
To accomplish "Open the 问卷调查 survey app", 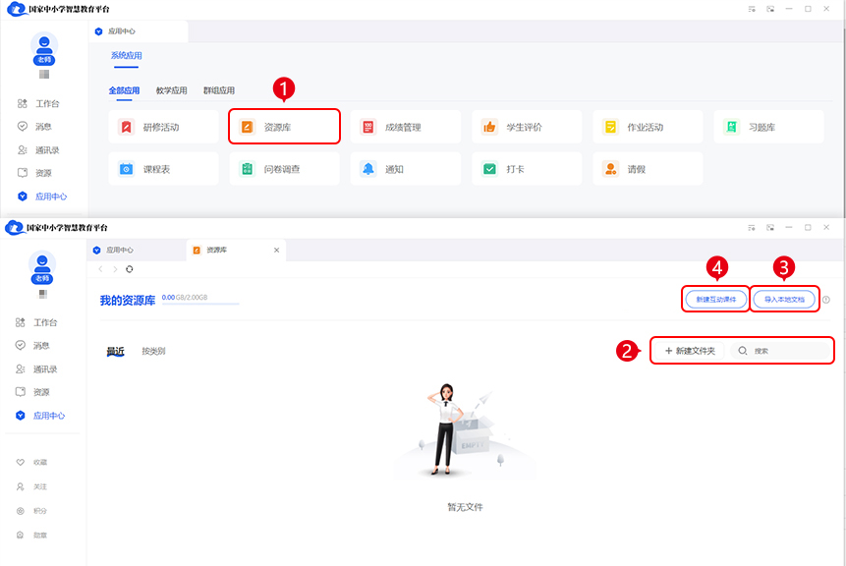I will tap(284, 169).
